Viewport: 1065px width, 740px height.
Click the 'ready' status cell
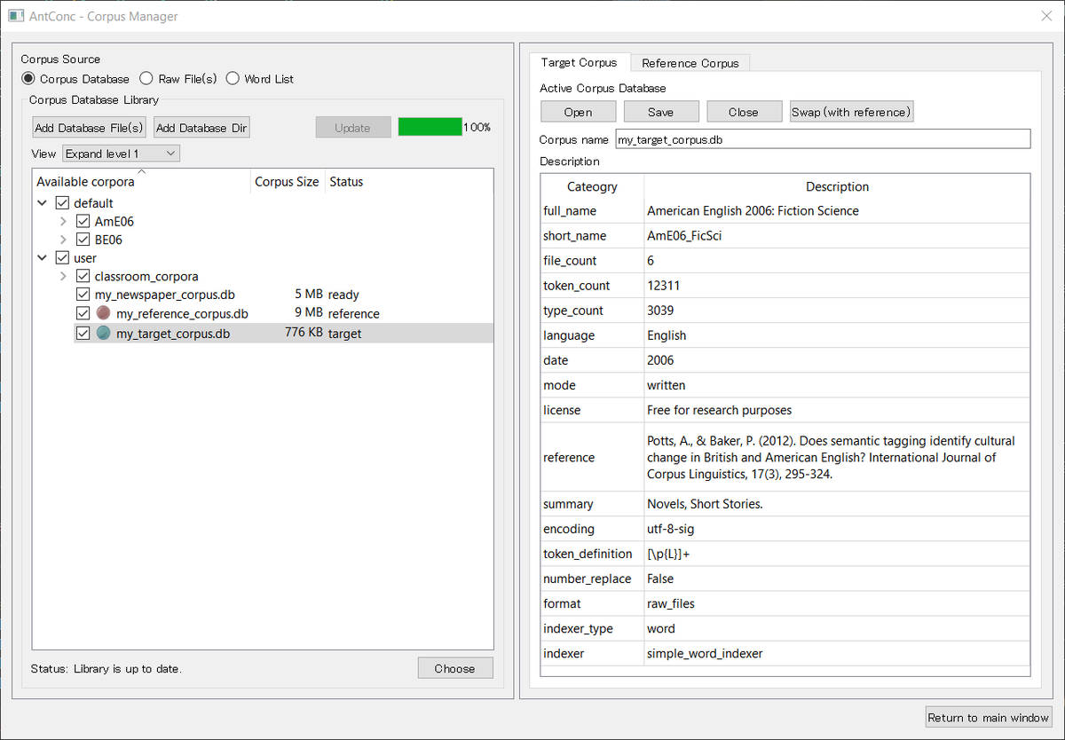(343, 295)
